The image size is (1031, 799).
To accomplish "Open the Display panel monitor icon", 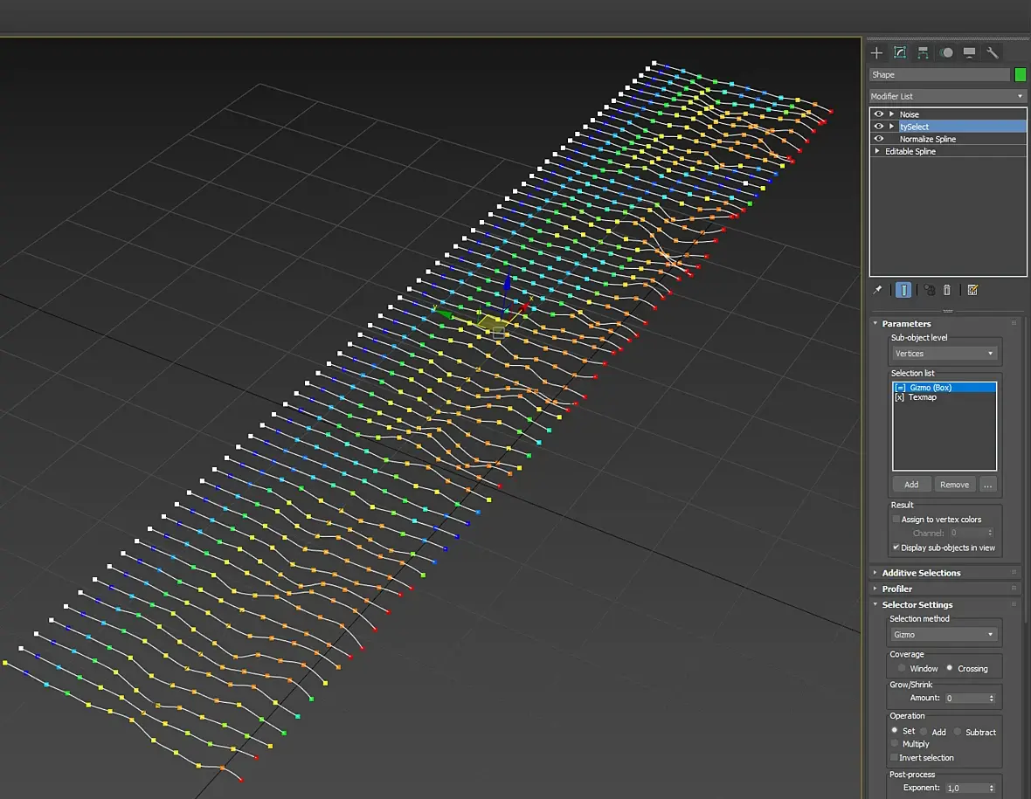I will pos(969,53).
